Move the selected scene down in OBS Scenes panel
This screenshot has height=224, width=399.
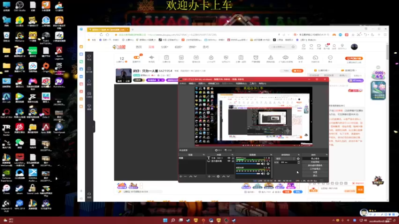(x=195, y=176)
